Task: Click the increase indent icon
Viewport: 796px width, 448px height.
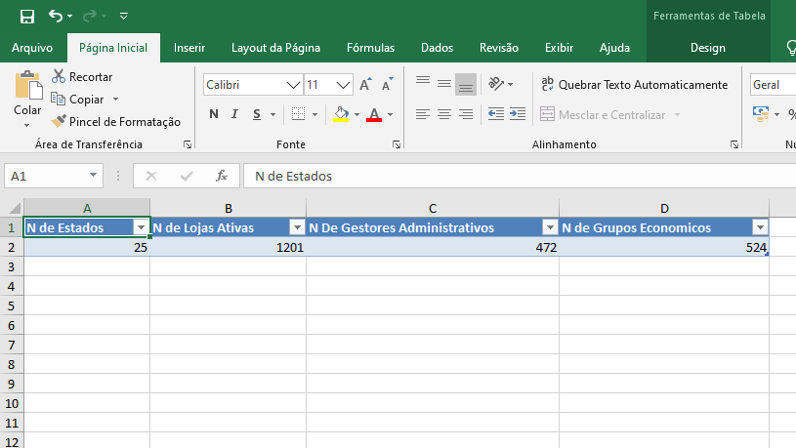Action: (518, 114)
